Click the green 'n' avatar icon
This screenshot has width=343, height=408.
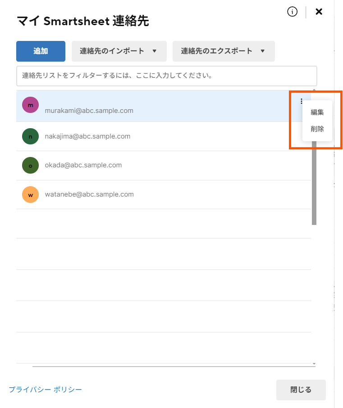[x=30, y=136]
